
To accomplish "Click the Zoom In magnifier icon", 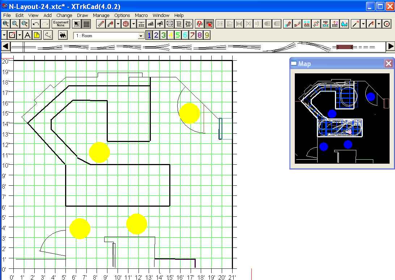I will tap(6, 24).
